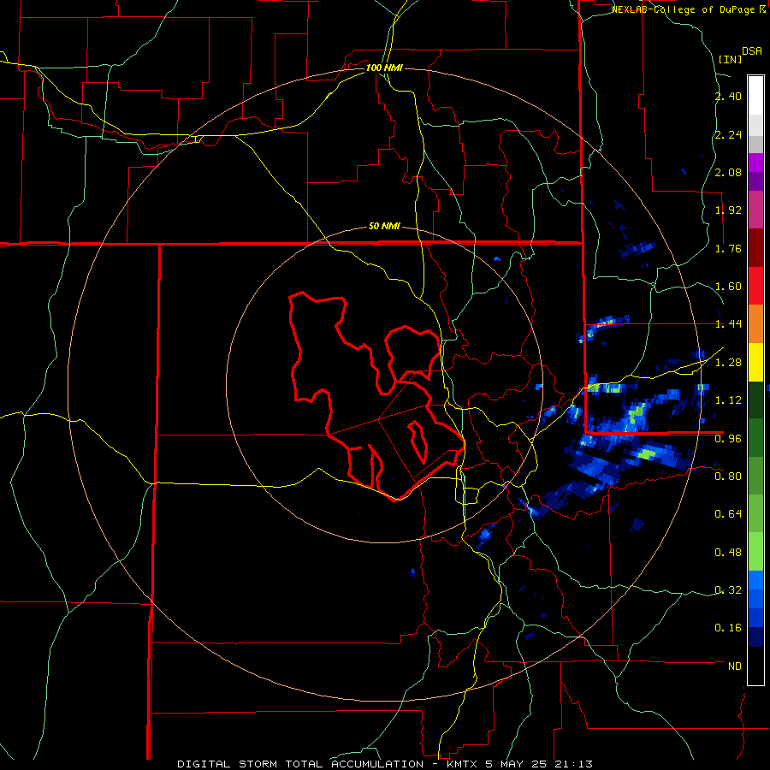Click the 2.08 legend value
Viewport: 770px width, 770px height.
(728, 172)
